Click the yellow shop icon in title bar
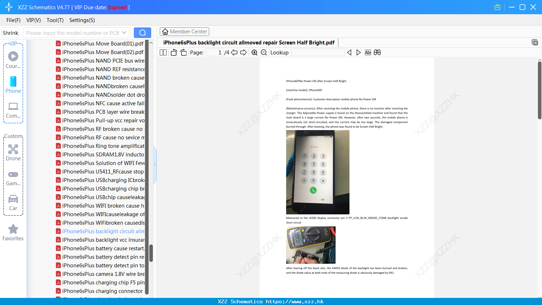This screenshot has height=305, width=542. coord(498,7)
